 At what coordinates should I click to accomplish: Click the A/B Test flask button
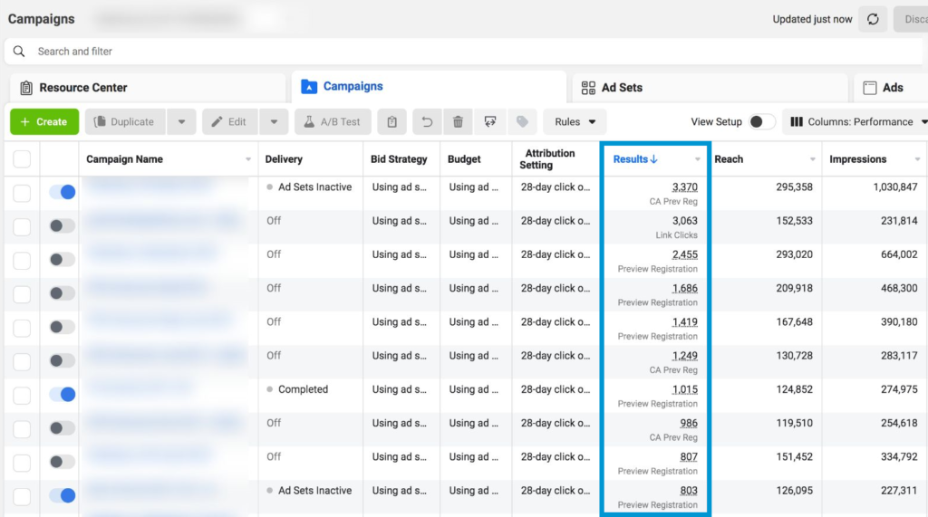coord(332,122)
